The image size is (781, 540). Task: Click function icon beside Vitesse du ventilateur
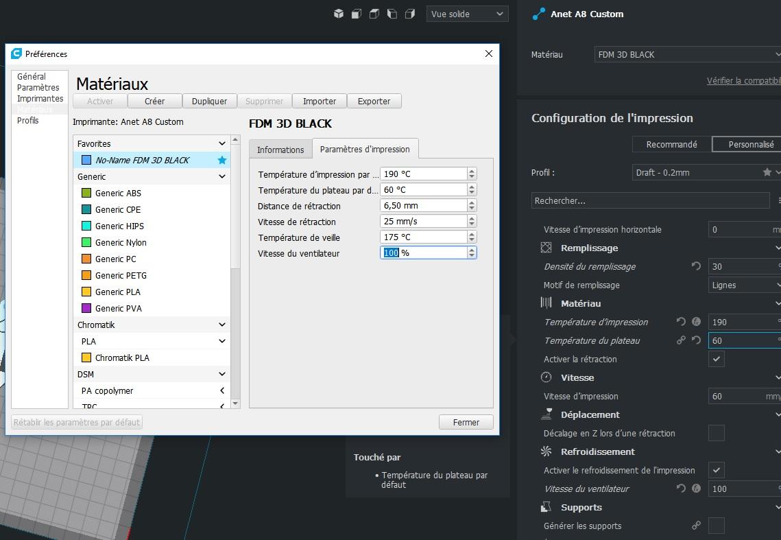[697, 489]
